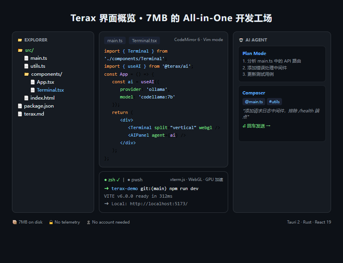The width and height of the screenshot is (343, 263).
Task: Click the 回车发送 send button
Action: [256, 126]
